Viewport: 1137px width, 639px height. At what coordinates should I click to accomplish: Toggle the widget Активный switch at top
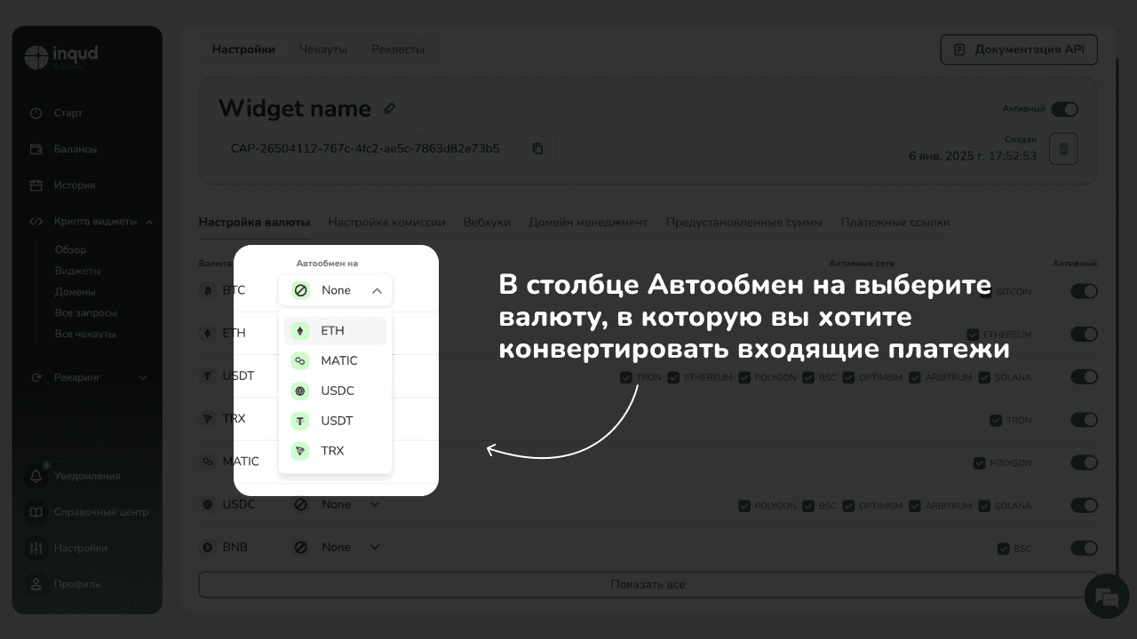coord(1064,109)
